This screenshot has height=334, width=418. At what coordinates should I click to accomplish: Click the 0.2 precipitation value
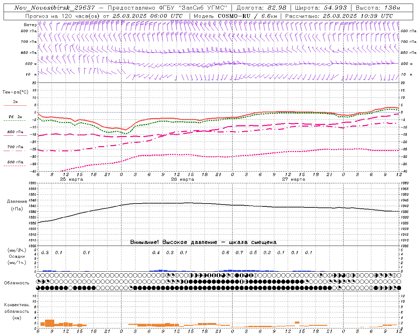[x=267, y=253]
